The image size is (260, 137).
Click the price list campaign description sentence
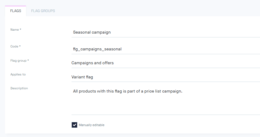[128, 91]
